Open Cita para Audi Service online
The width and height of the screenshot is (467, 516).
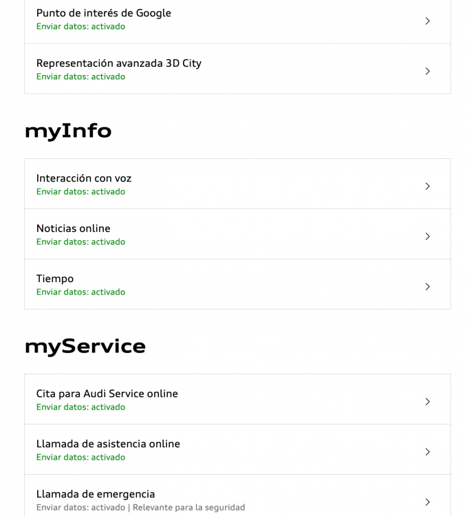(x=237, y=399)
